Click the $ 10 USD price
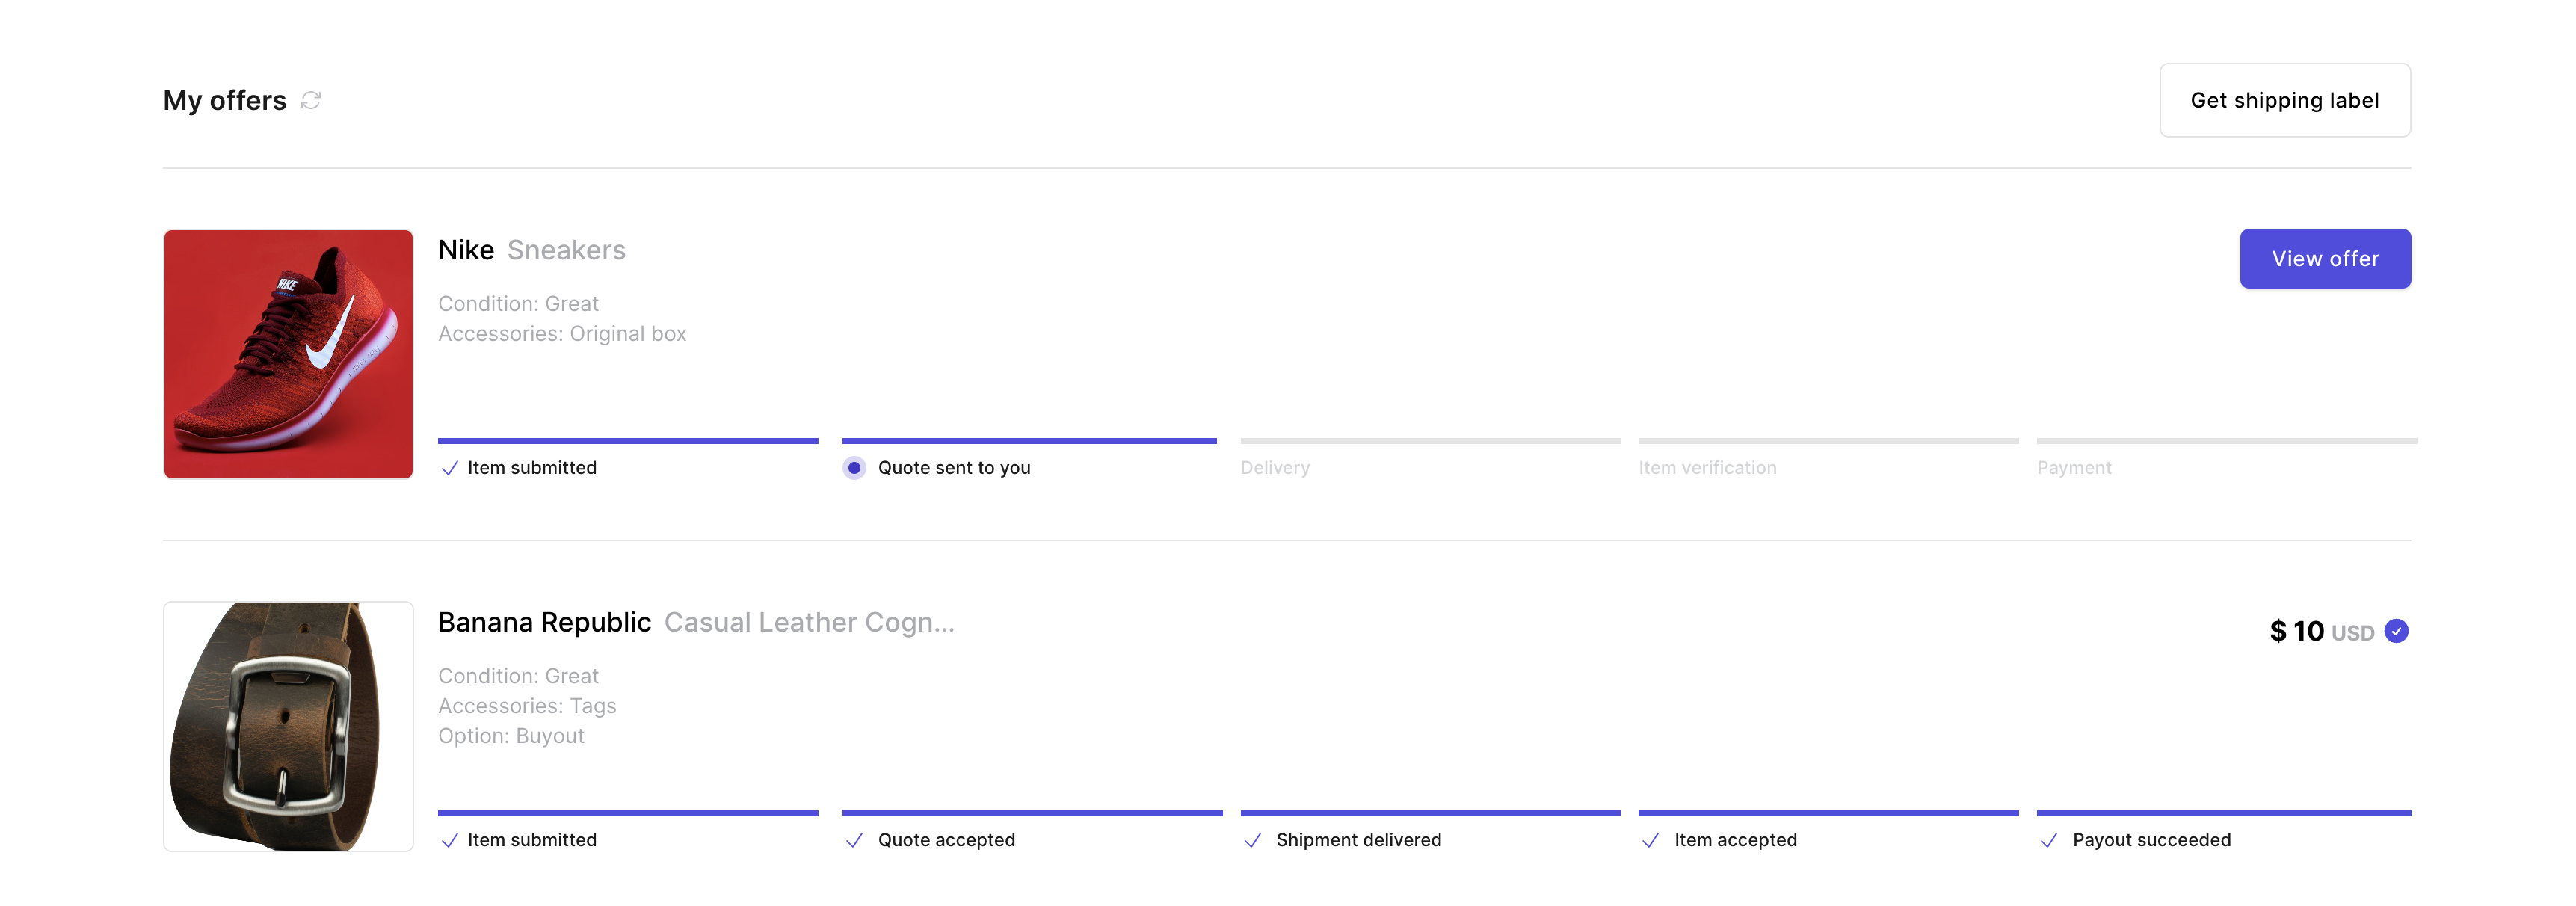 (x=2321, y=631)
